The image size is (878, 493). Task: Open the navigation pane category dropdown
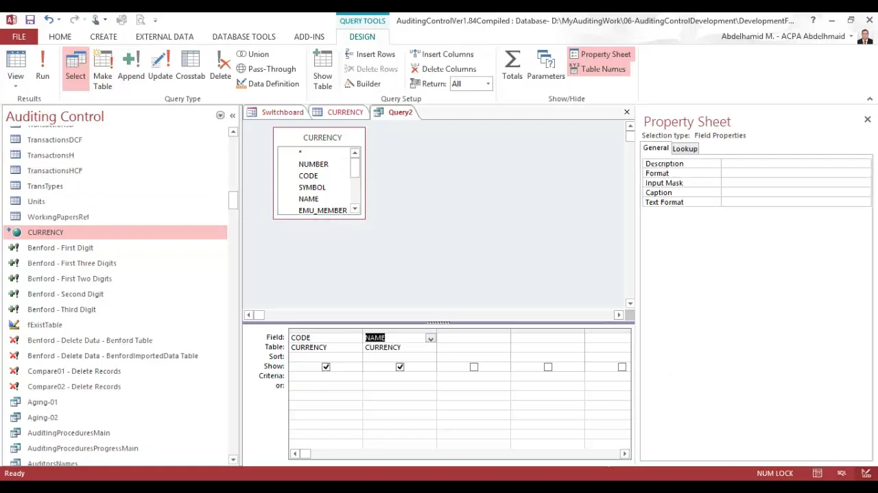click(220, 115)
